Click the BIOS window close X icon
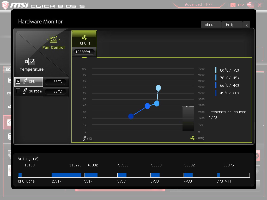Screen dimensions: 267x200 [x=260, y=5]
